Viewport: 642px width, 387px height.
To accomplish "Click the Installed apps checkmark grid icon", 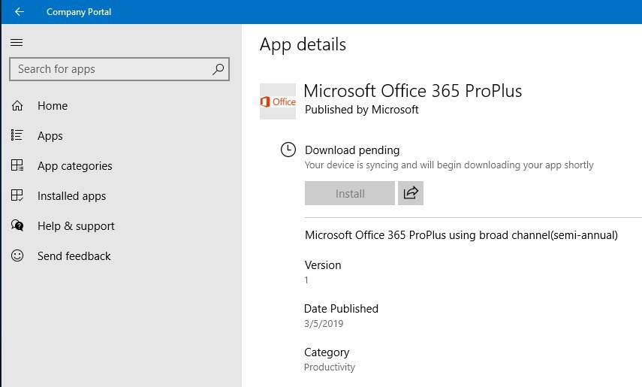I will [x=17, y=195].
